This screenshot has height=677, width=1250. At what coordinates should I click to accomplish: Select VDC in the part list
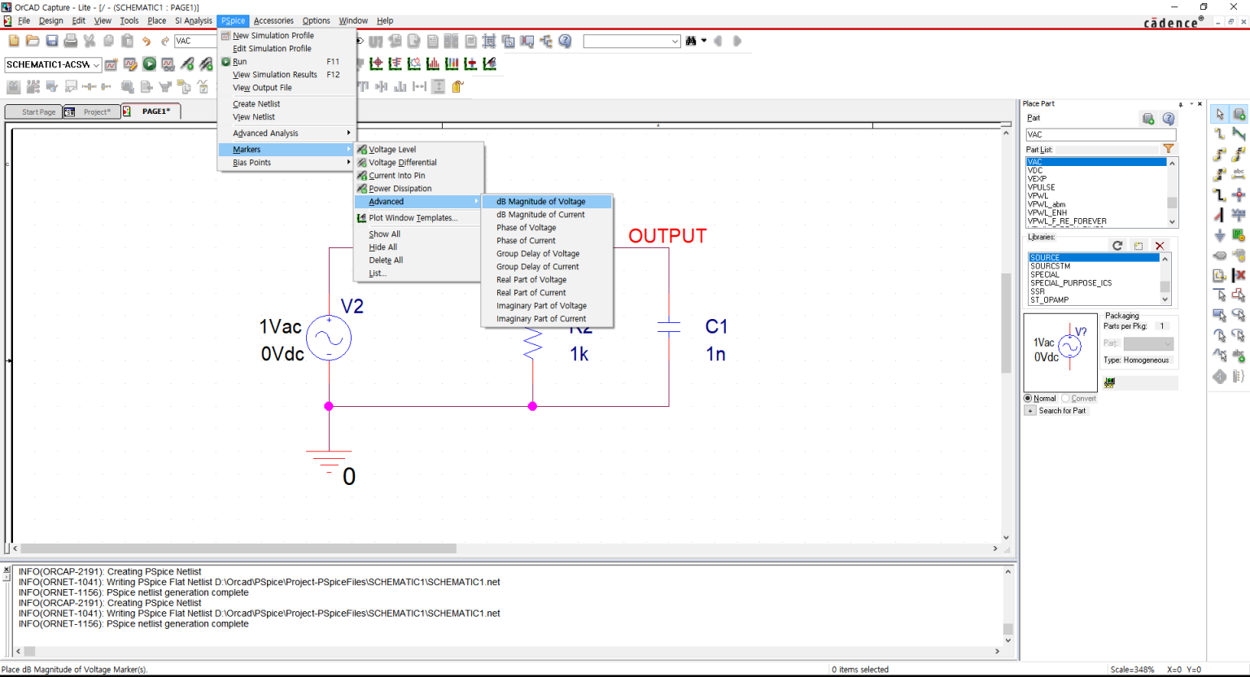pyautogui.click(x=1095, y=170)
